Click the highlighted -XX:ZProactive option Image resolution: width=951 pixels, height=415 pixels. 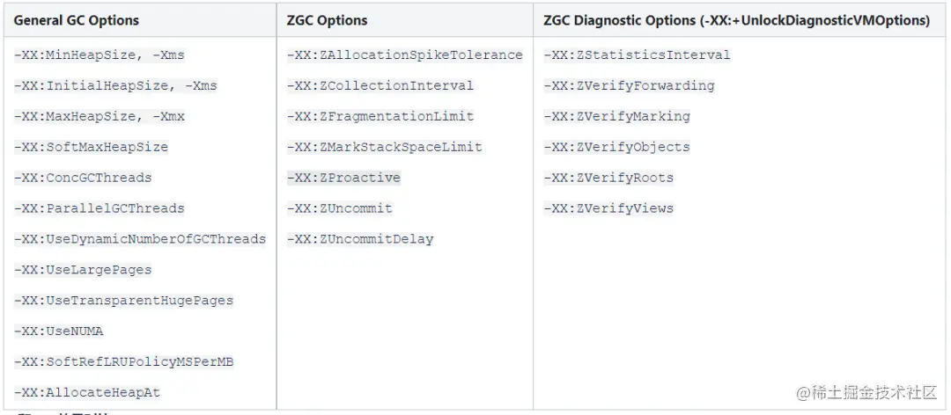(x=344, y=178)
